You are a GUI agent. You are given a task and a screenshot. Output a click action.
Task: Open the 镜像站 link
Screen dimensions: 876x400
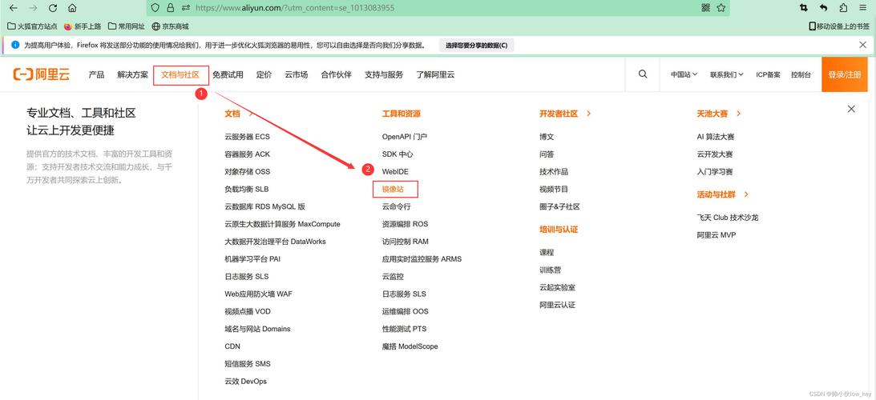[x=394, y=190]
